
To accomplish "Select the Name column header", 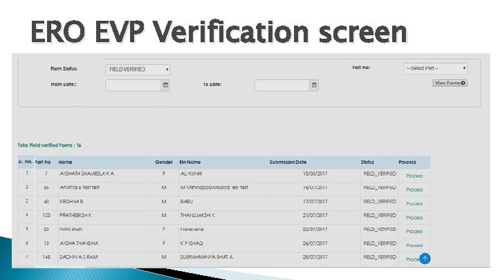I will [x=65, y=162].
